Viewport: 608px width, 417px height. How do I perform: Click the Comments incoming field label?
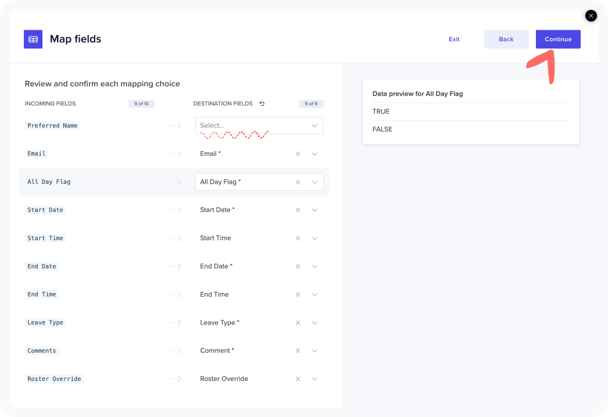(42, 351)
